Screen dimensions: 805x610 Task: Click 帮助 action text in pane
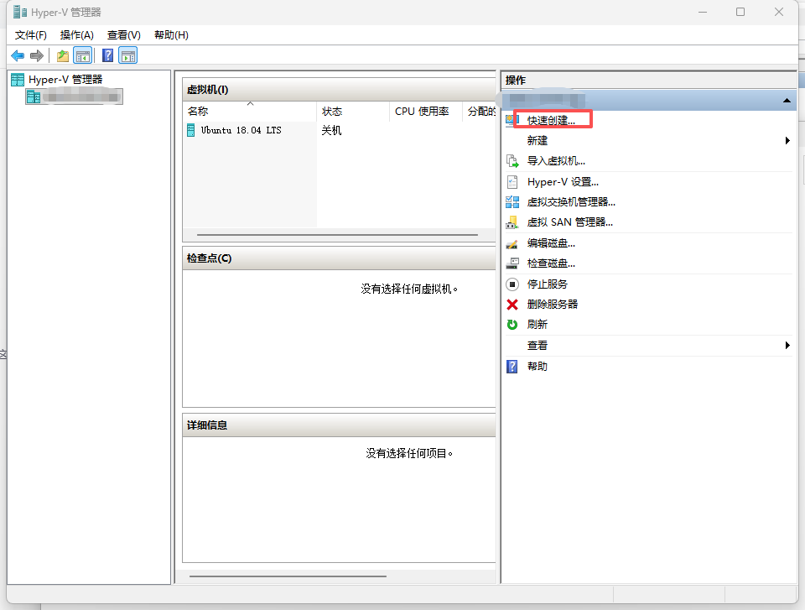(538, 367)
